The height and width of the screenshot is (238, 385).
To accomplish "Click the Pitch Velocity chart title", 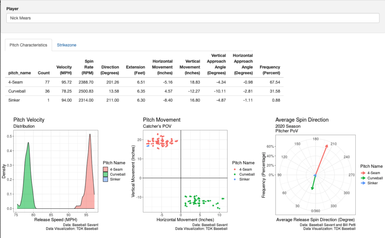I will coord(29,120).
